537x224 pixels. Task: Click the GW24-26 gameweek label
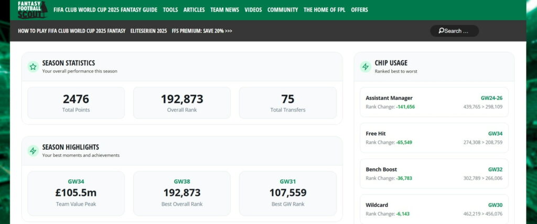[491, 98]
